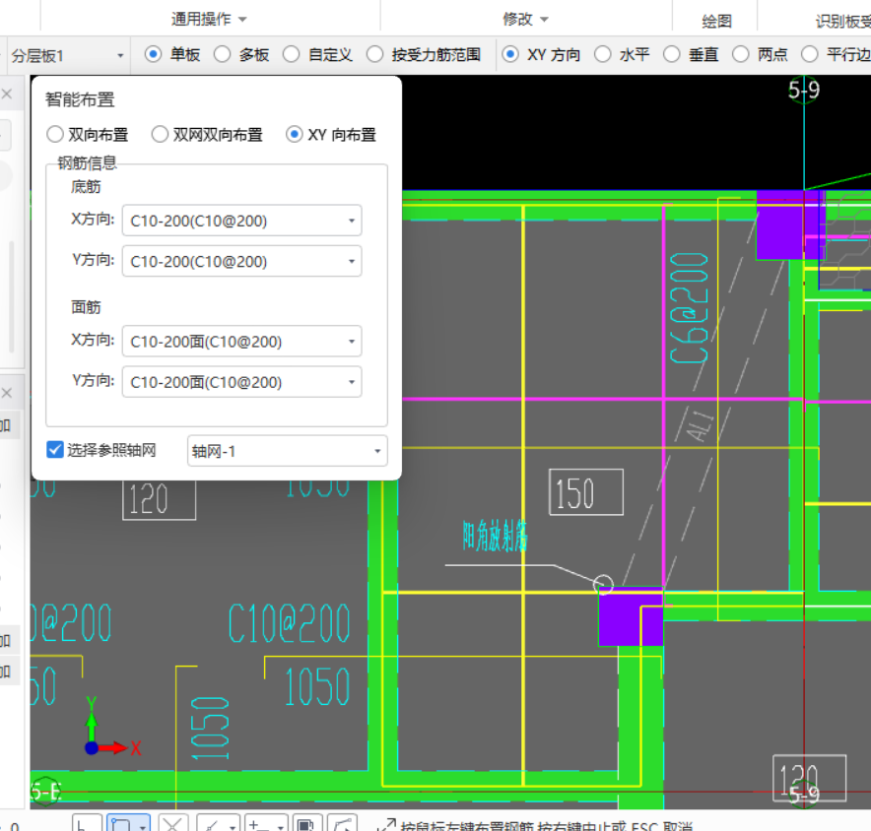871x831 pixels.
Task: Click the boxed 120 label at bottom right
Action: tap(809, 778)
